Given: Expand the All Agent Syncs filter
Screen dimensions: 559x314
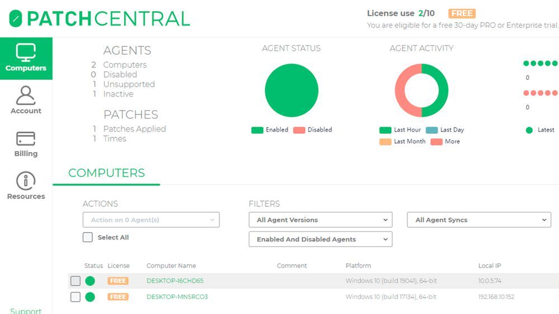Looking at the screenshot, I should (479, 220).
